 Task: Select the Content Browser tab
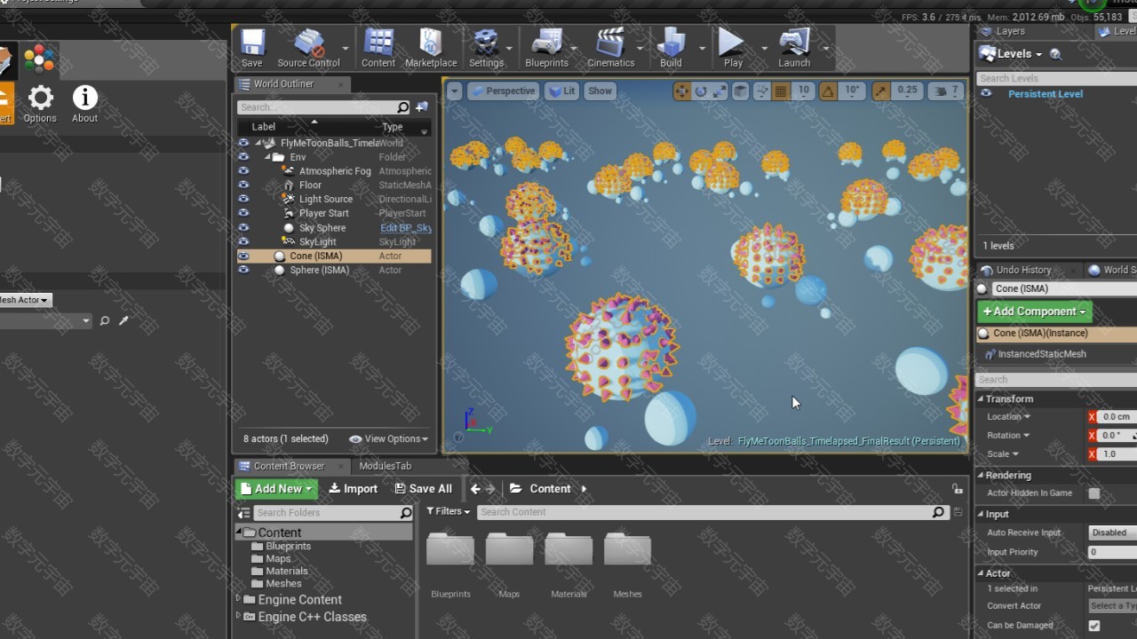(x=289, y=466)
